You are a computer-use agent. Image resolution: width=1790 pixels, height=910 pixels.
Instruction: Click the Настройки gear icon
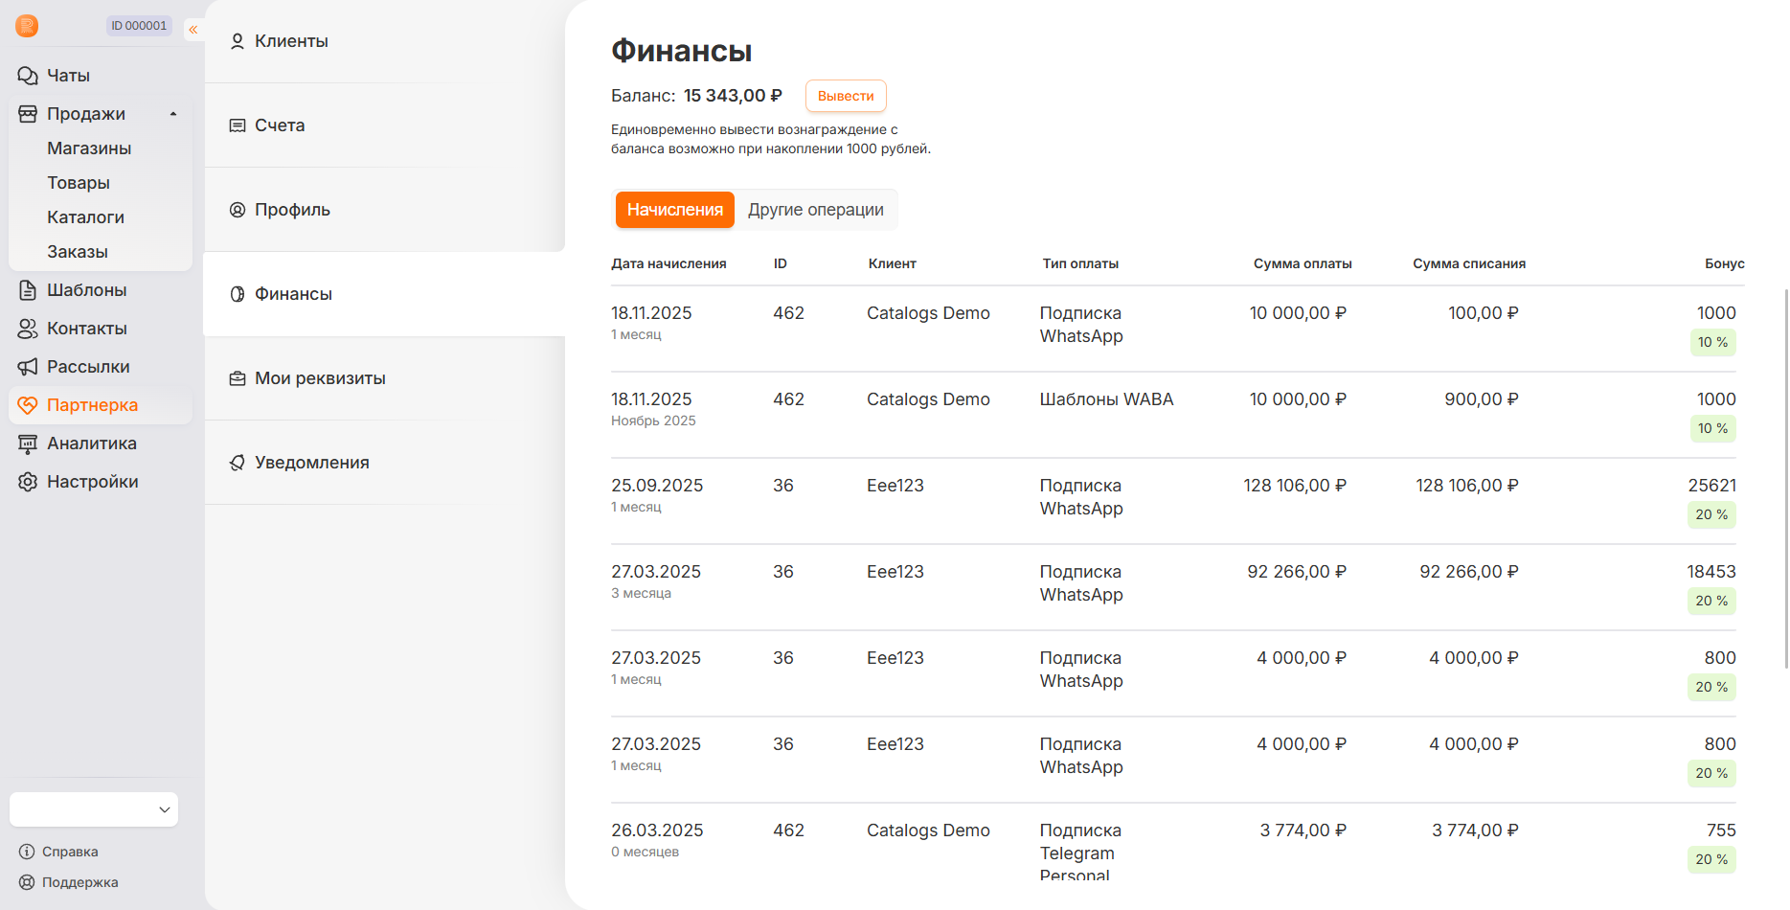tap(28, 482)
